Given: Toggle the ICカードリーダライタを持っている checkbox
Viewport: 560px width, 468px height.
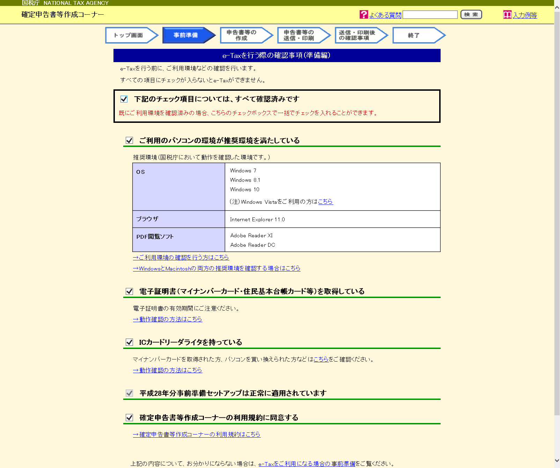Looking at the screenshot, I should click(x=130, y=342).
